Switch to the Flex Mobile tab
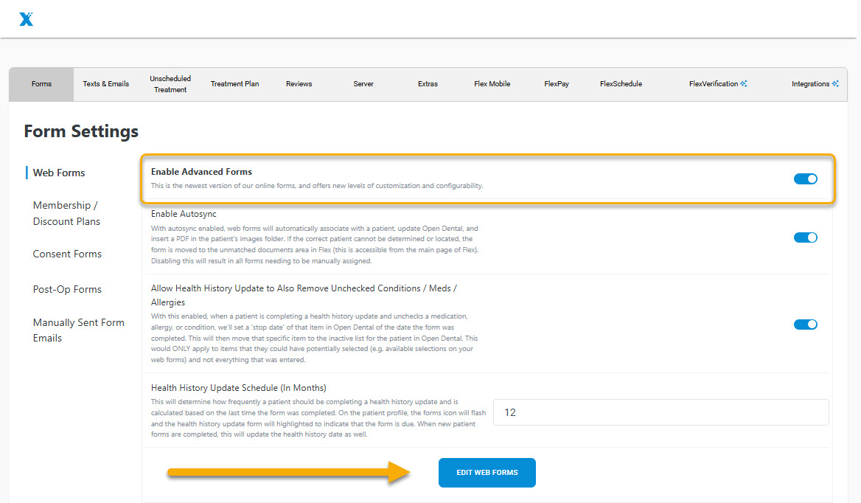 click(x=492, y=84)
